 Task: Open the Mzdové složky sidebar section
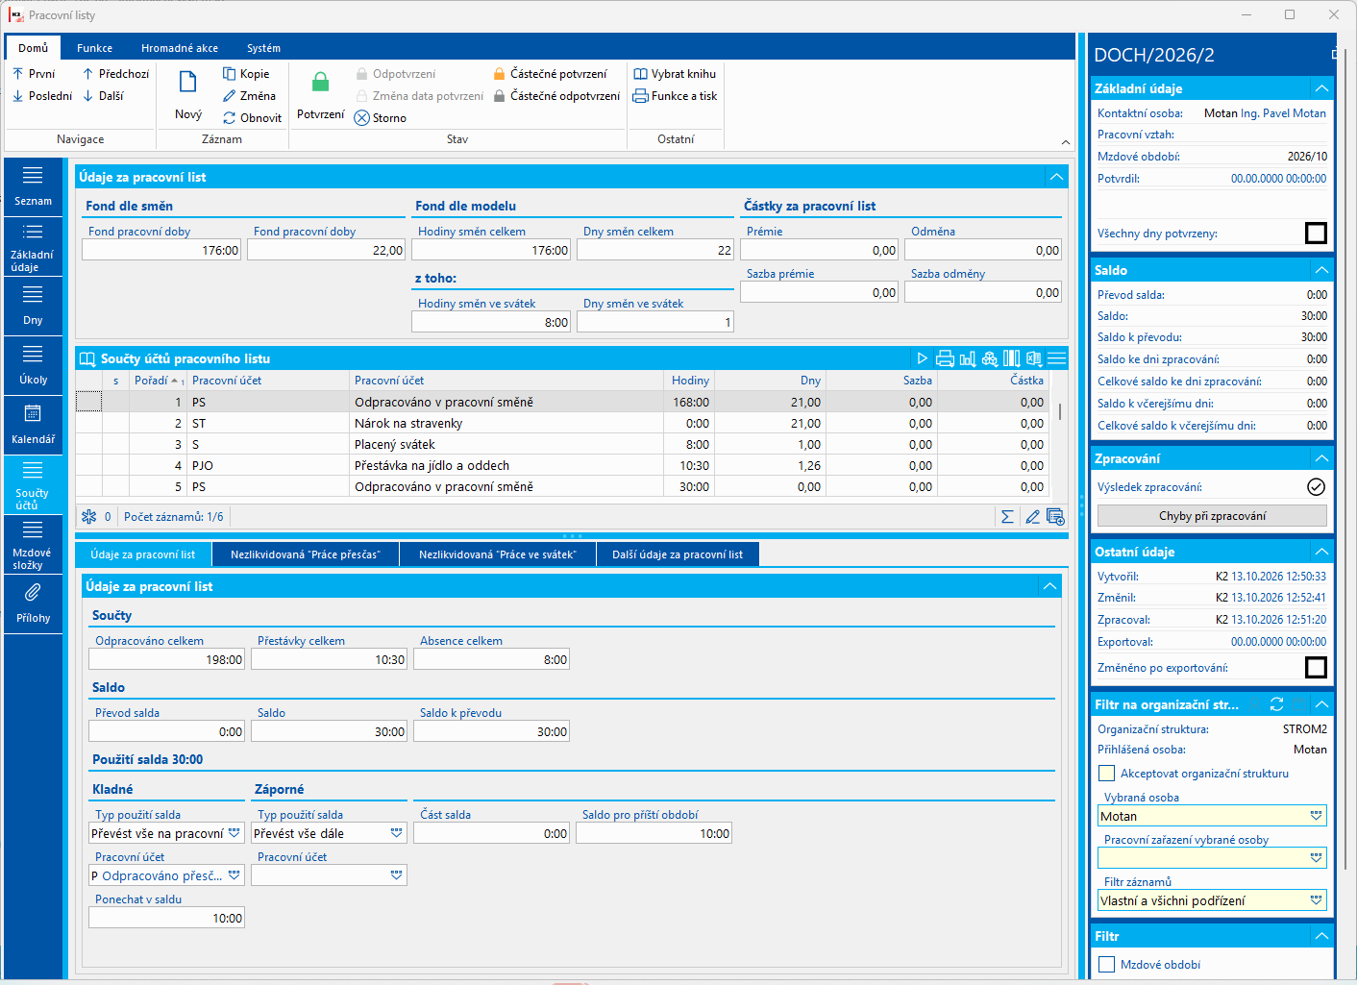point(33,545)
